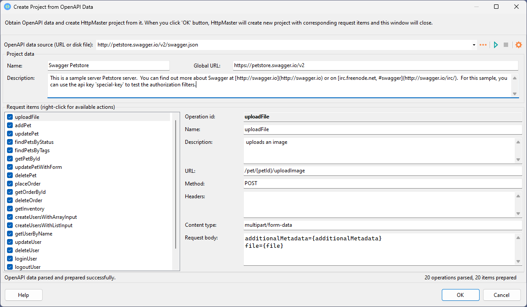527x307 pixels.
Task: Toggle the findPetsByStatus checkbox
Action: (10, 142)
